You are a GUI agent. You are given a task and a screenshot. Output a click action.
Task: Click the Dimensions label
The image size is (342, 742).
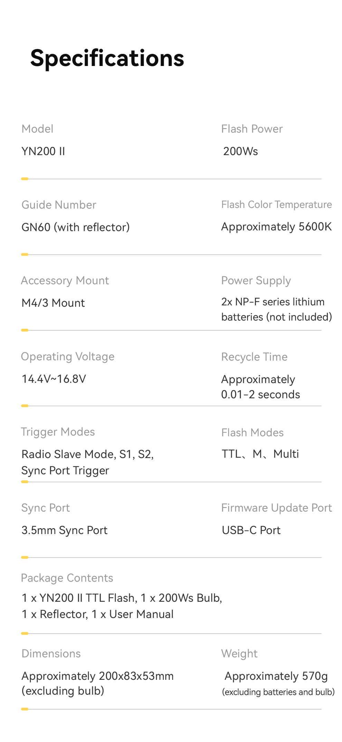[51, 654]
